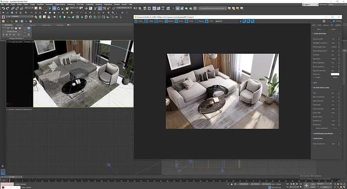
Task: Activate the Select and Rotate tool
Action: pyautogui.click(x=59, y=8)
